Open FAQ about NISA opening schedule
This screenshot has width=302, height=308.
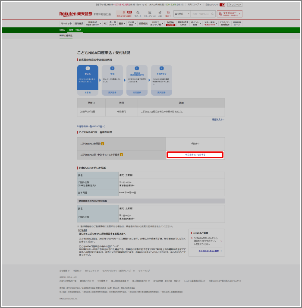(x=205, y=241)
